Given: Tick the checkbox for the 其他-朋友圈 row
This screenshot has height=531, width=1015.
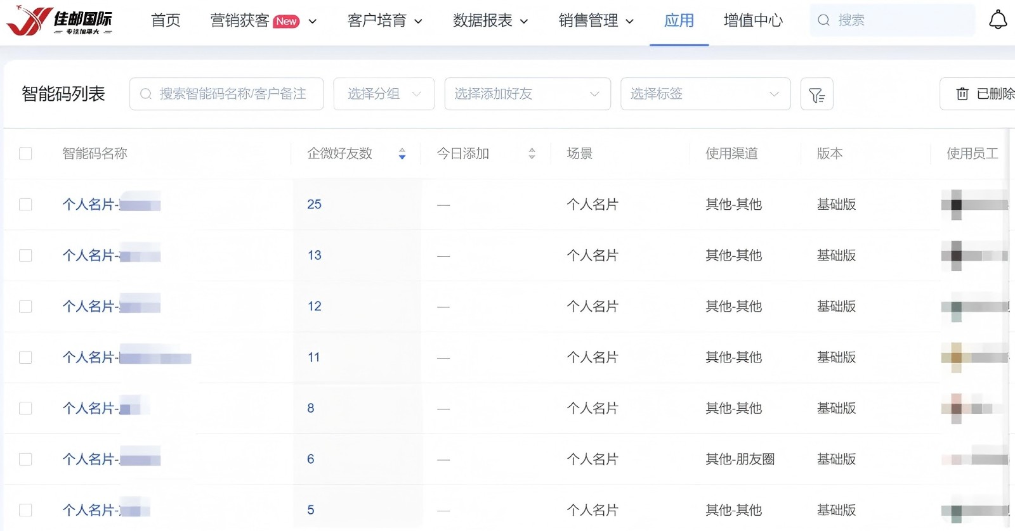Looking at the screenshot, I should click(x=25, y=459).
